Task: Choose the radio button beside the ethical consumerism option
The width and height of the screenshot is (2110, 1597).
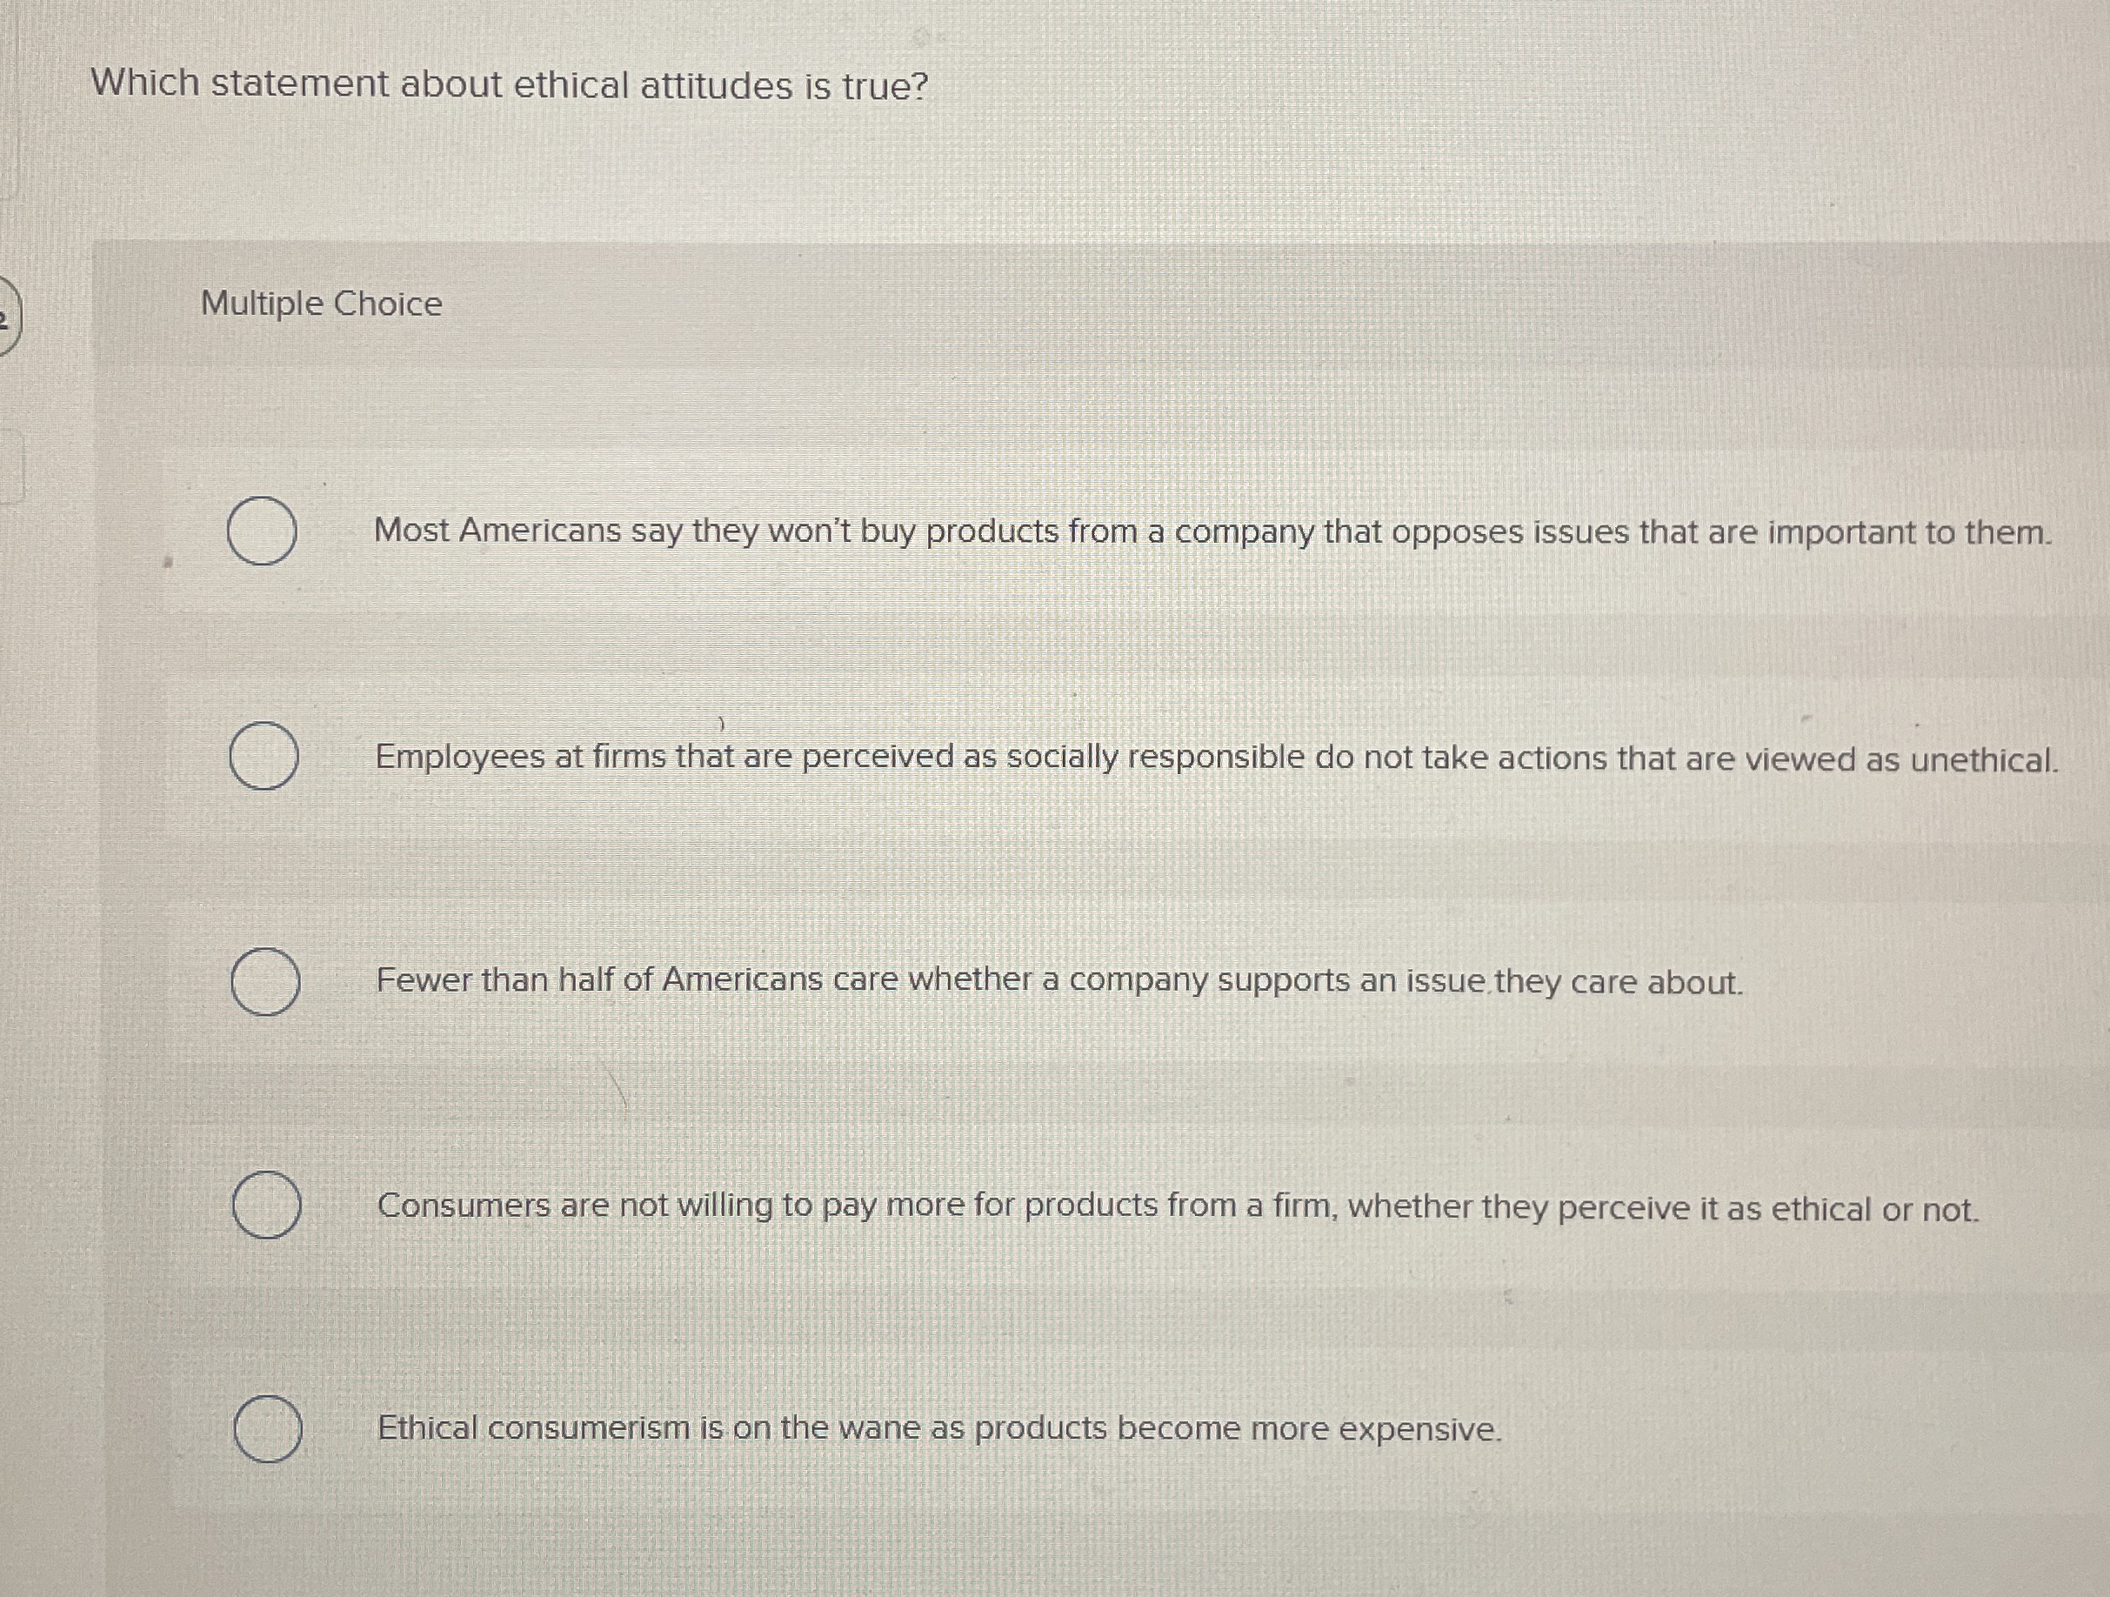Action: [x=267, y=1430]
